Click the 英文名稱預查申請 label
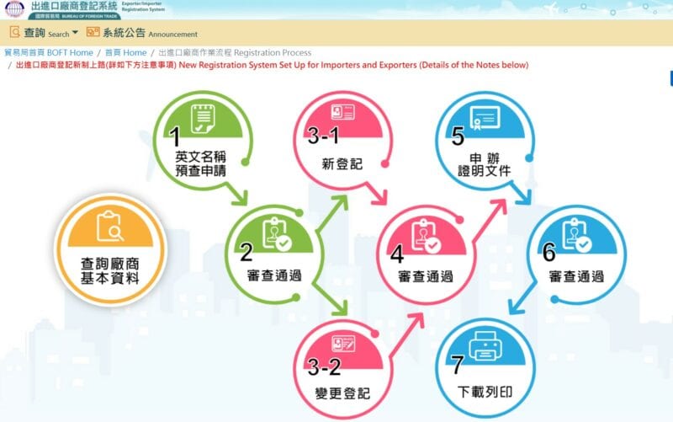This screenshot has width=673, height=422. (x=200, y=163)
